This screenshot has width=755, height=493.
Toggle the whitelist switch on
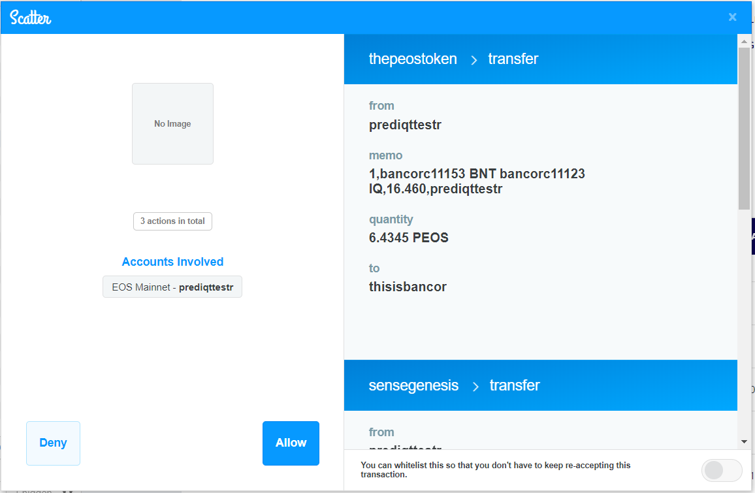click(721, 470)
